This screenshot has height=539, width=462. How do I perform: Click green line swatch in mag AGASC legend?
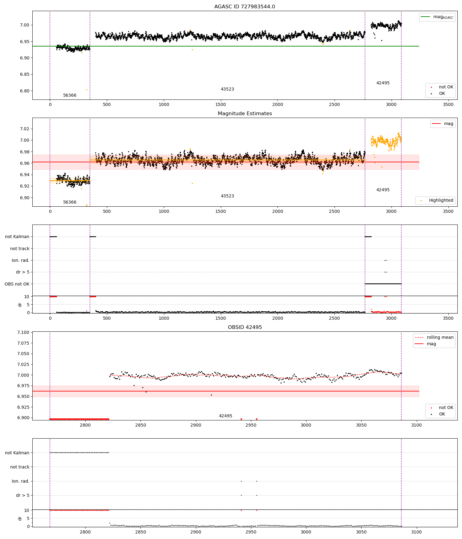pos(425,17)
